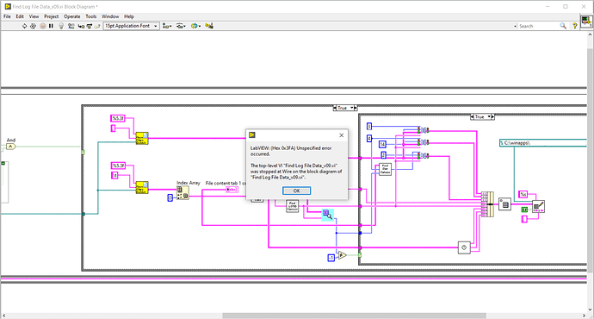Select the %s format string constant
The width and height of the screenshot is (594, 319).
(523, 194)
